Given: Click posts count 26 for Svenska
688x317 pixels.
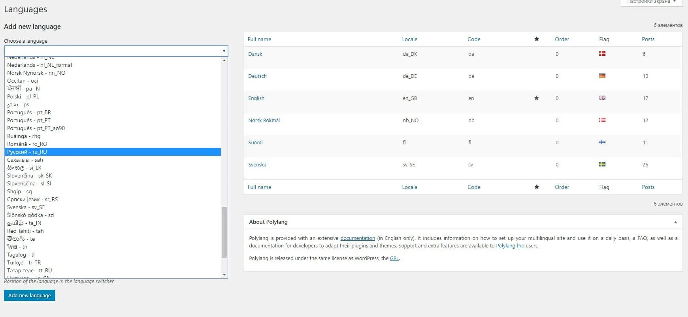Looking at the screenshot, I should 645,164.
